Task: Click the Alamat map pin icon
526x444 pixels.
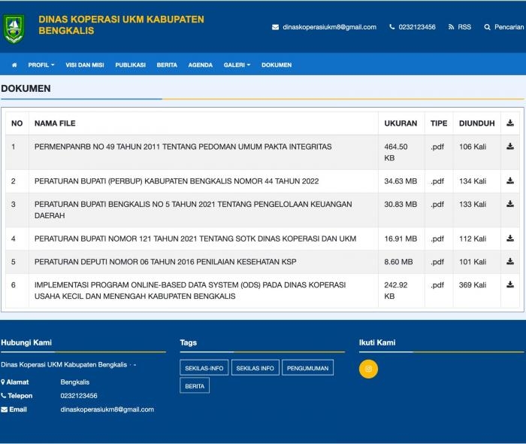Action: pyautogui.click(x=3, y=382)
